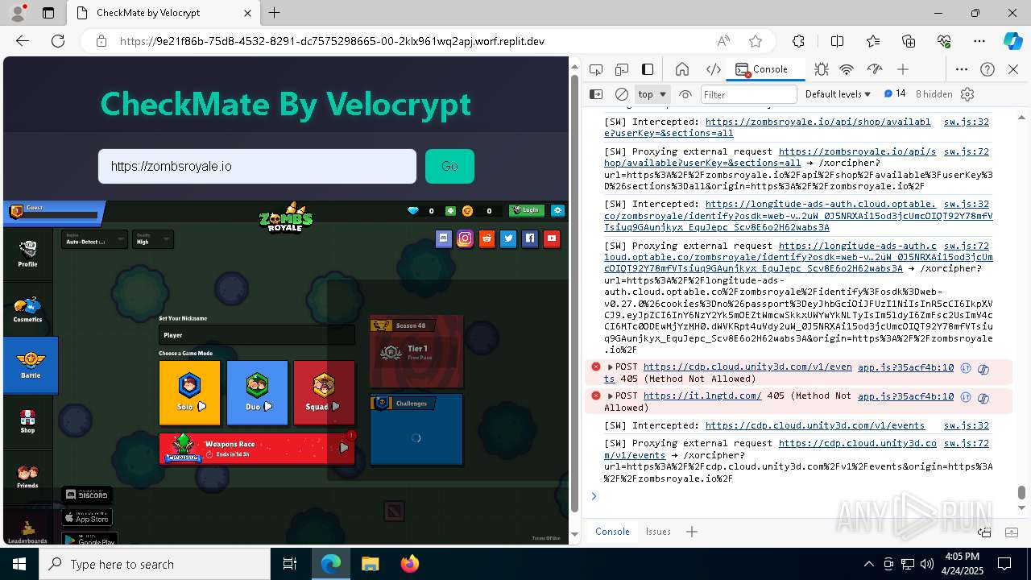
Task: Switch to the Issues drawer tab
Action: (658, 531)
